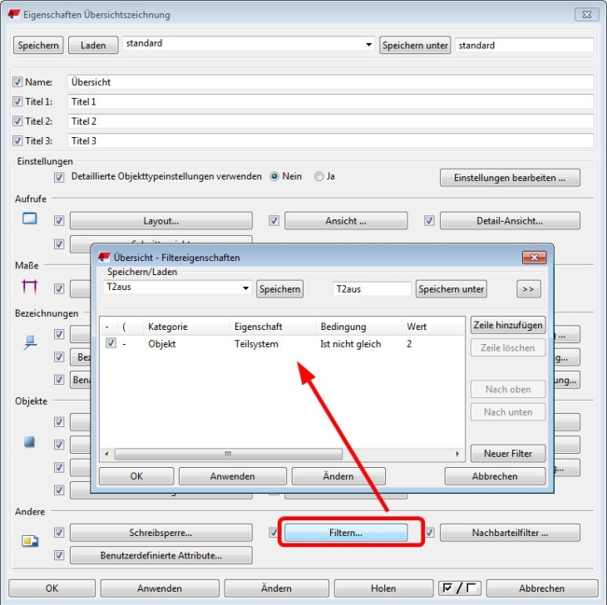Viewport: 607px width, 605px height.
Task: Expand filter dialog with >> button
Action: [528, 289]
